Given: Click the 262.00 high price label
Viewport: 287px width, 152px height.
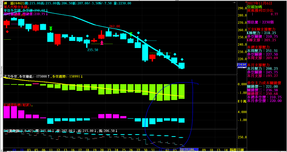Looking at the screenshot, I should pyautogui.click(x=114, y=27).
